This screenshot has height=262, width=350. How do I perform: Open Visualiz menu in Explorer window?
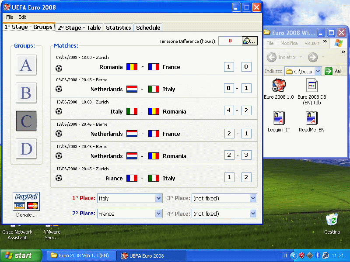coord(312,43)
